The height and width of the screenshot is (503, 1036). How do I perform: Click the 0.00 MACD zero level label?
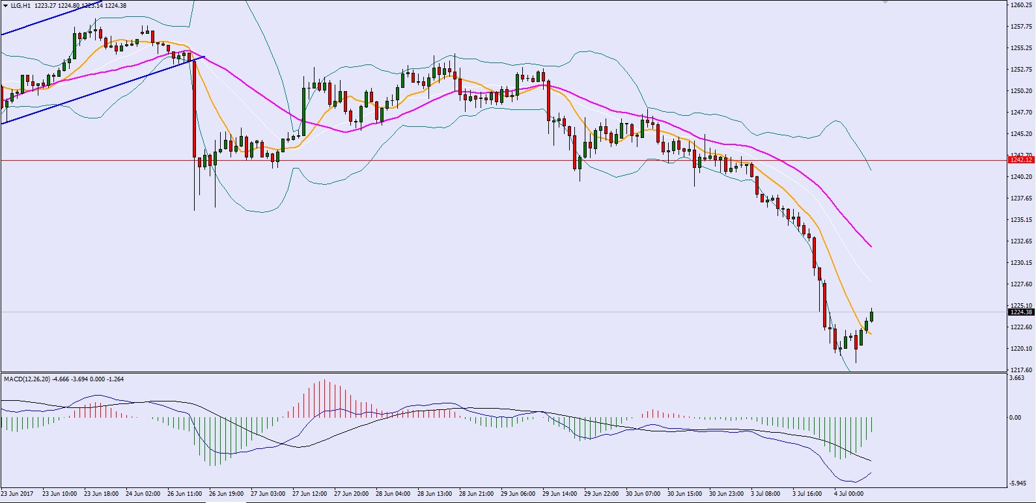pyautogui.click(x=1015, y=418)
